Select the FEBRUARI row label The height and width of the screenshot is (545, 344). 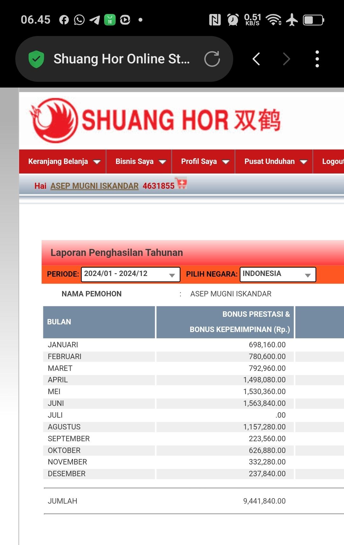[64, 357]
